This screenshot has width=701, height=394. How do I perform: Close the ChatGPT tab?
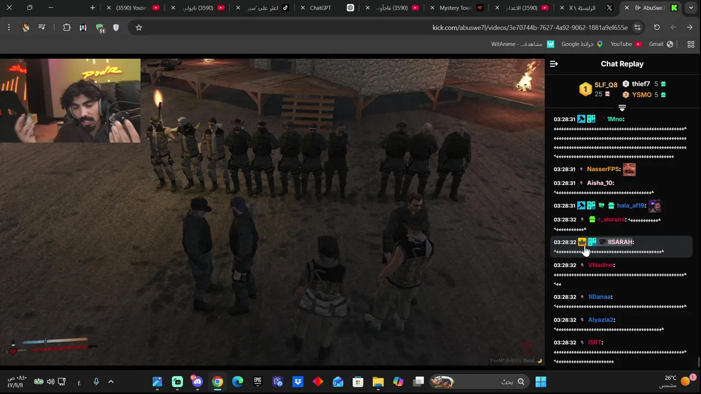click(x=303, y=8)
